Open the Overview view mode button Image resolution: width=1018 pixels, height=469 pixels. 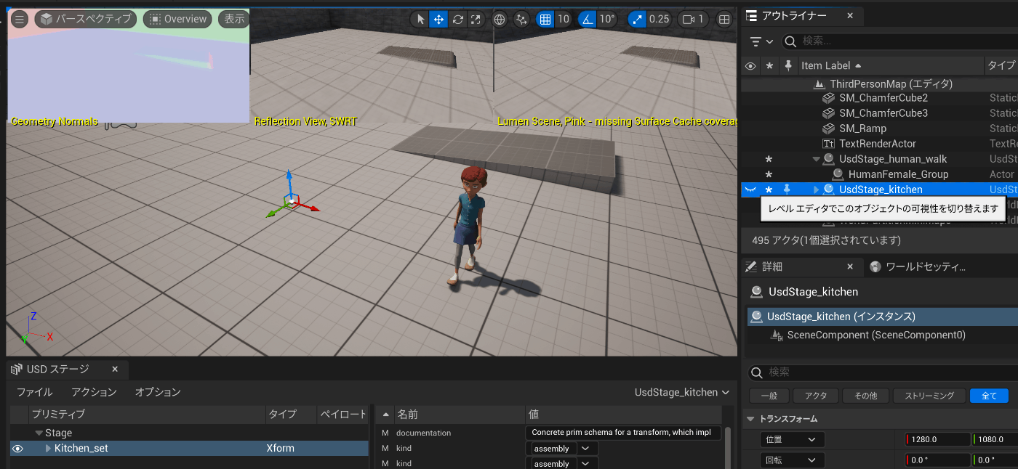(177, 20)
